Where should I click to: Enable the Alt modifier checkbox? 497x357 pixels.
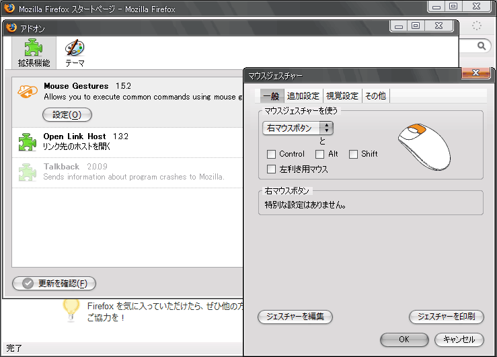(320, 154)
